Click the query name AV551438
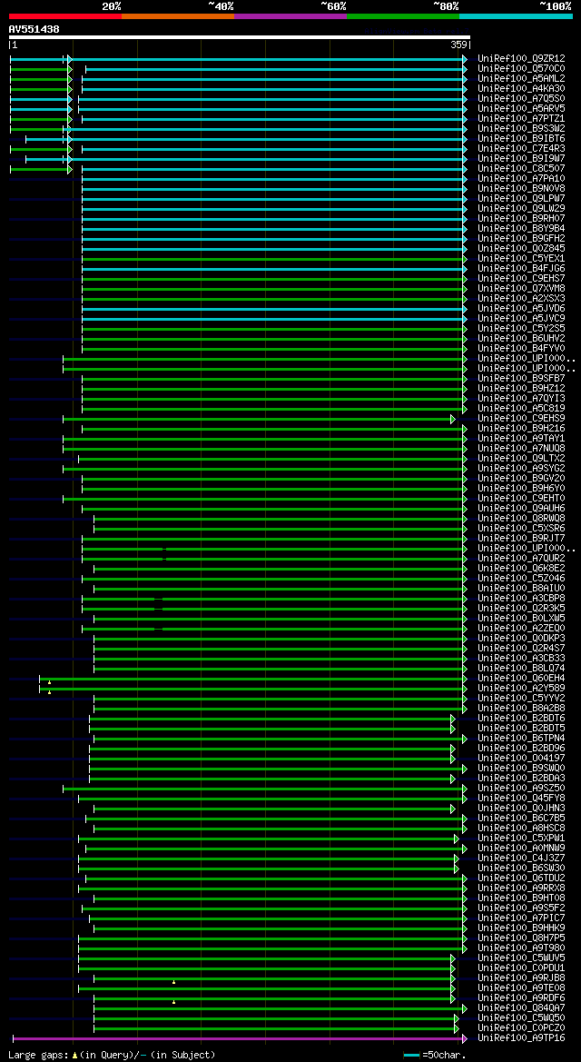581x1062 pixels. [34, 29]
